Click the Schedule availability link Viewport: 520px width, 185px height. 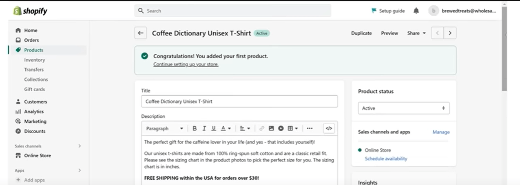point(386,159)
